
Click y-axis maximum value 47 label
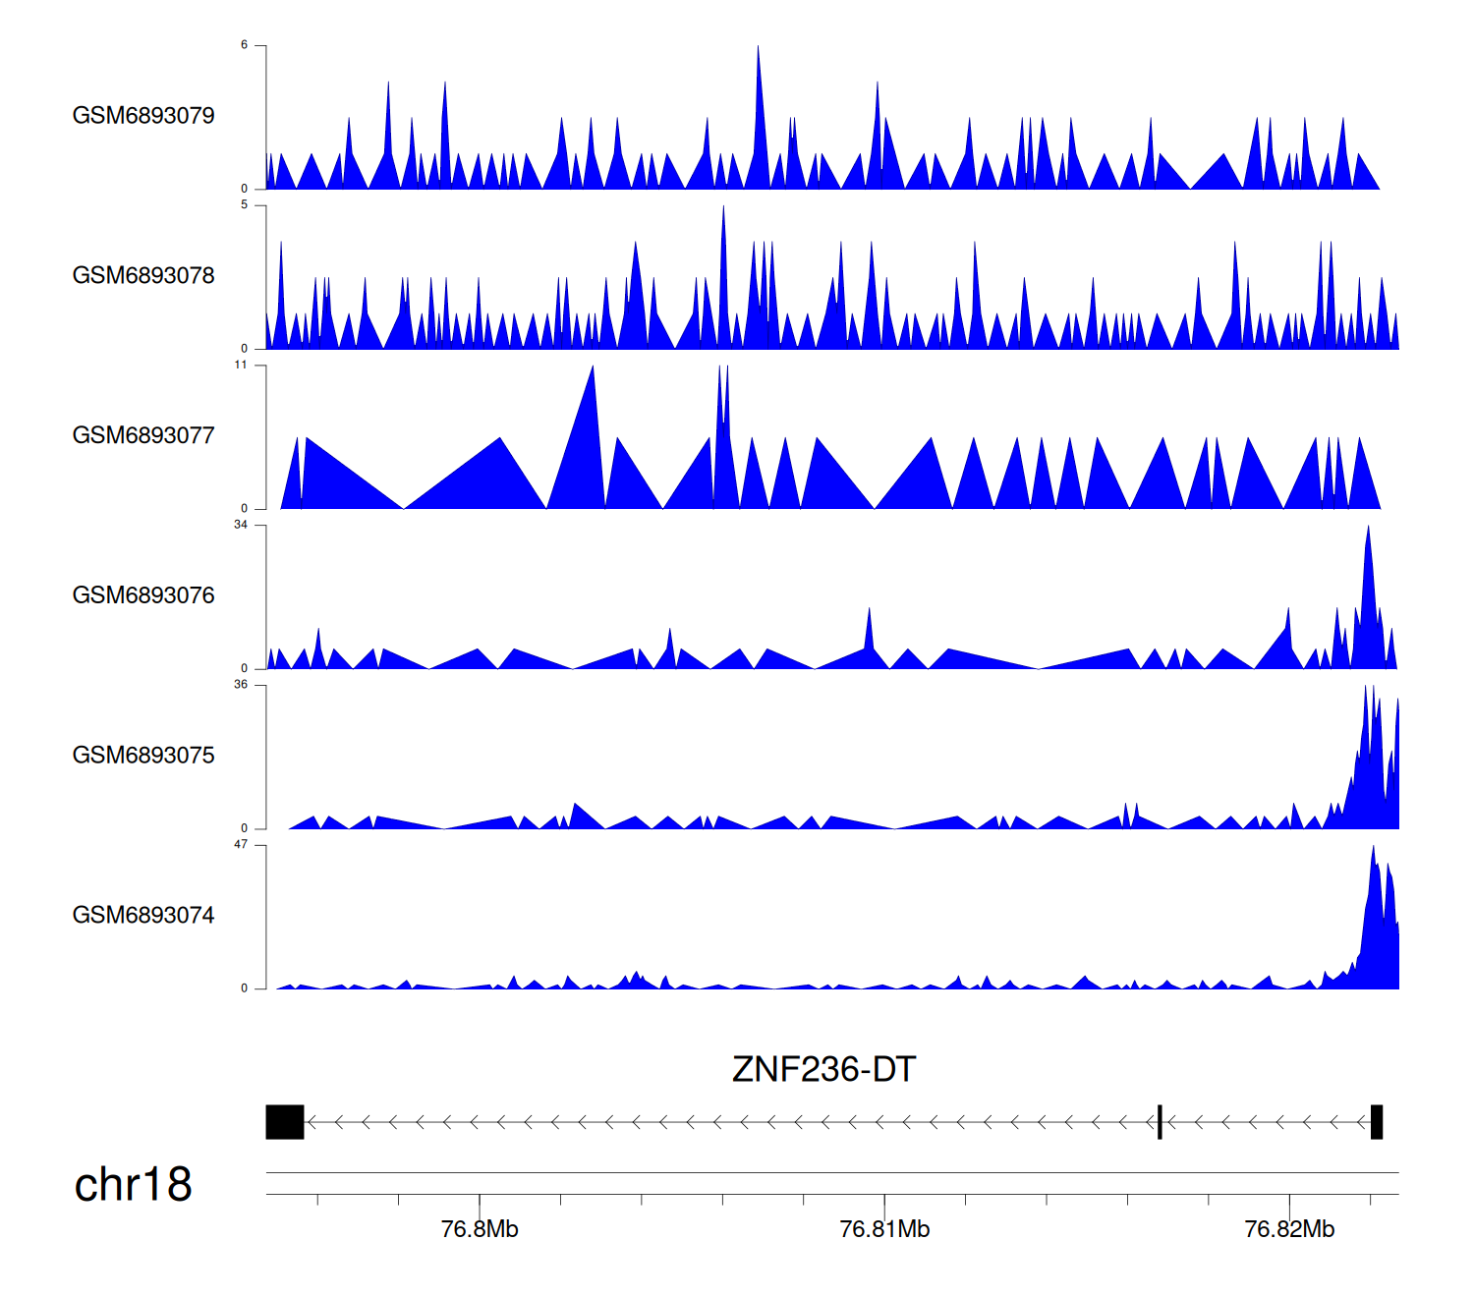[x=241, y=845]
